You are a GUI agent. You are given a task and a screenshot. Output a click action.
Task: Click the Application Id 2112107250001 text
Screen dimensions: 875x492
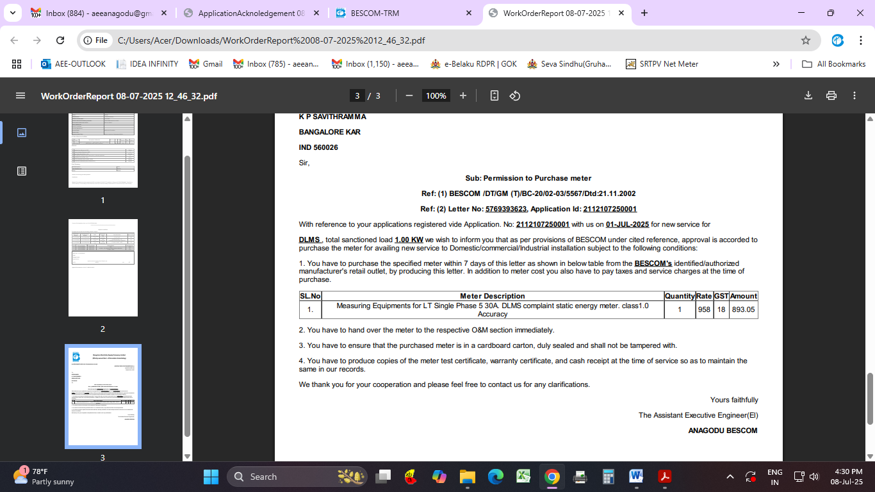point(610,209)
